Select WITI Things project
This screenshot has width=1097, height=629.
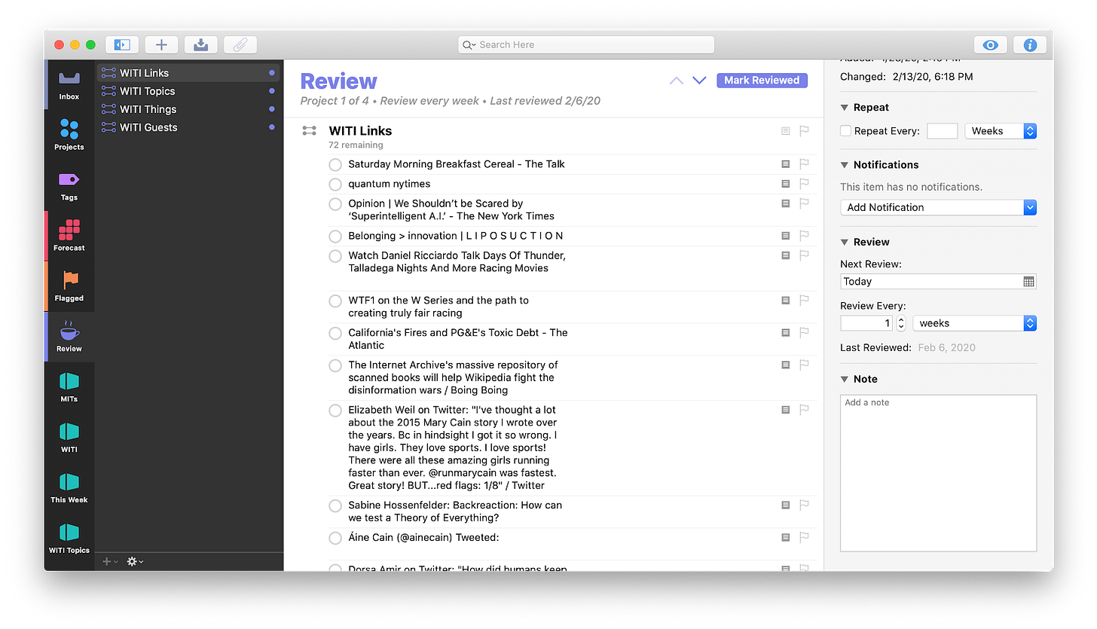click(x=188, y=109)
